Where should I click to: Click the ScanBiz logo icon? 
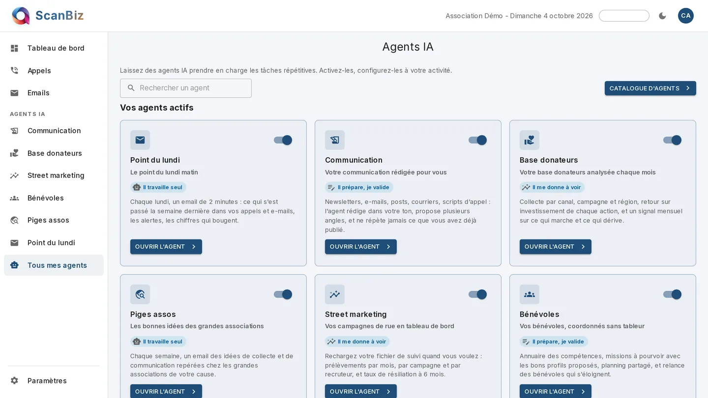[x=21, y=16]
